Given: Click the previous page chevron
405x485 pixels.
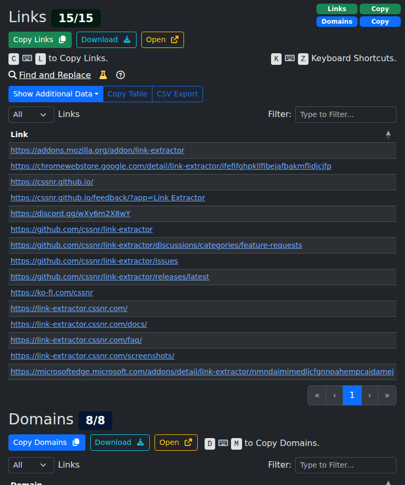Looking at the screenshot, I should coord(334,395).
